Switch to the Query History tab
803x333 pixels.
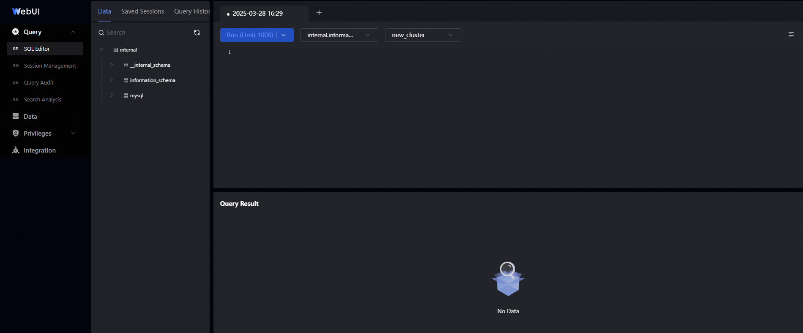pos(192,11)
